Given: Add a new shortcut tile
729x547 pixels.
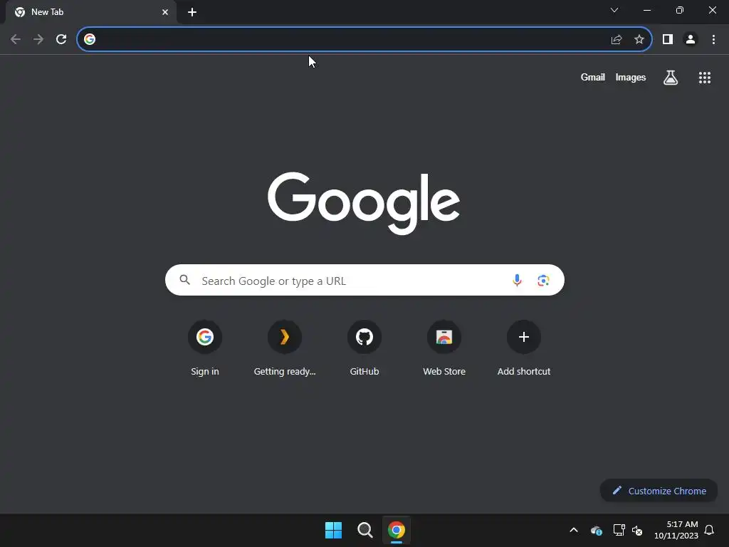Looking at the screenshot, I should pyautogui.click(x=524, y=348).
